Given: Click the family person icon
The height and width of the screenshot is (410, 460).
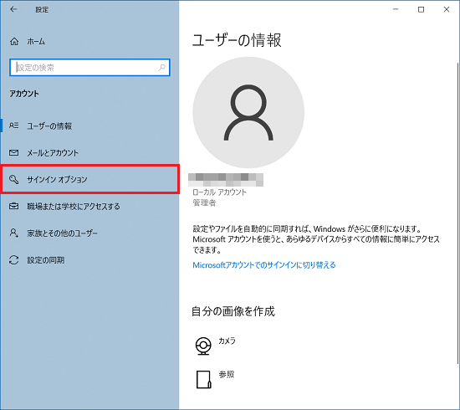Looking at the screenshot, I should pyautogui.click(x=13, y=233).
